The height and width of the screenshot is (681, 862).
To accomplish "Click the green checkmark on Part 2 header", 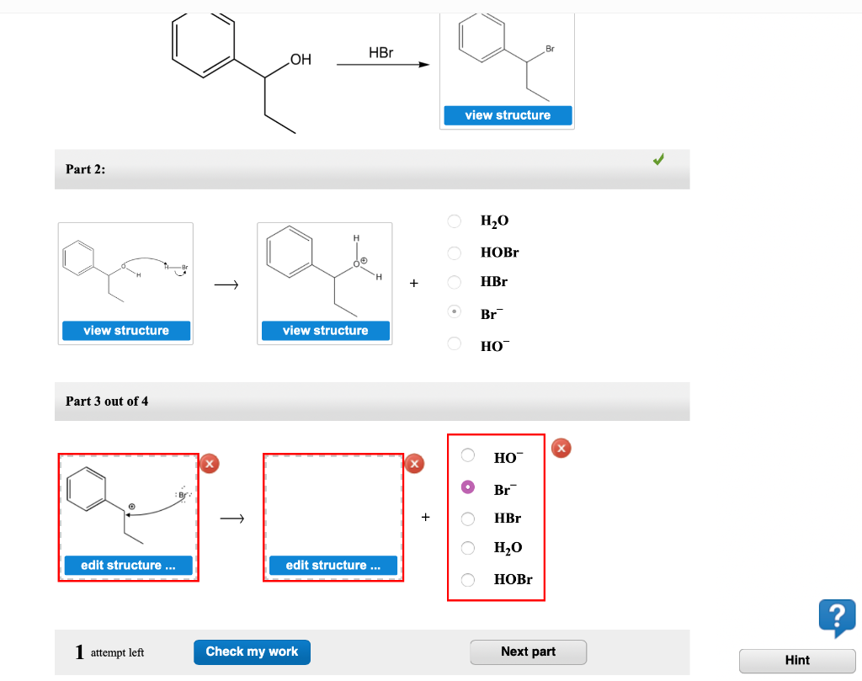I will tap(659, 158).
